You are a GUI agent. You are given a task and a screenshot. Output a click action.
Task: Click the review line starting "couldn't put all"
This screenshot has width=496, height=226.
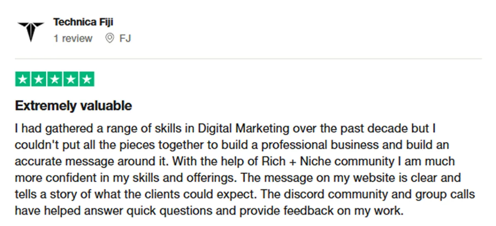[x=232, y=145]
